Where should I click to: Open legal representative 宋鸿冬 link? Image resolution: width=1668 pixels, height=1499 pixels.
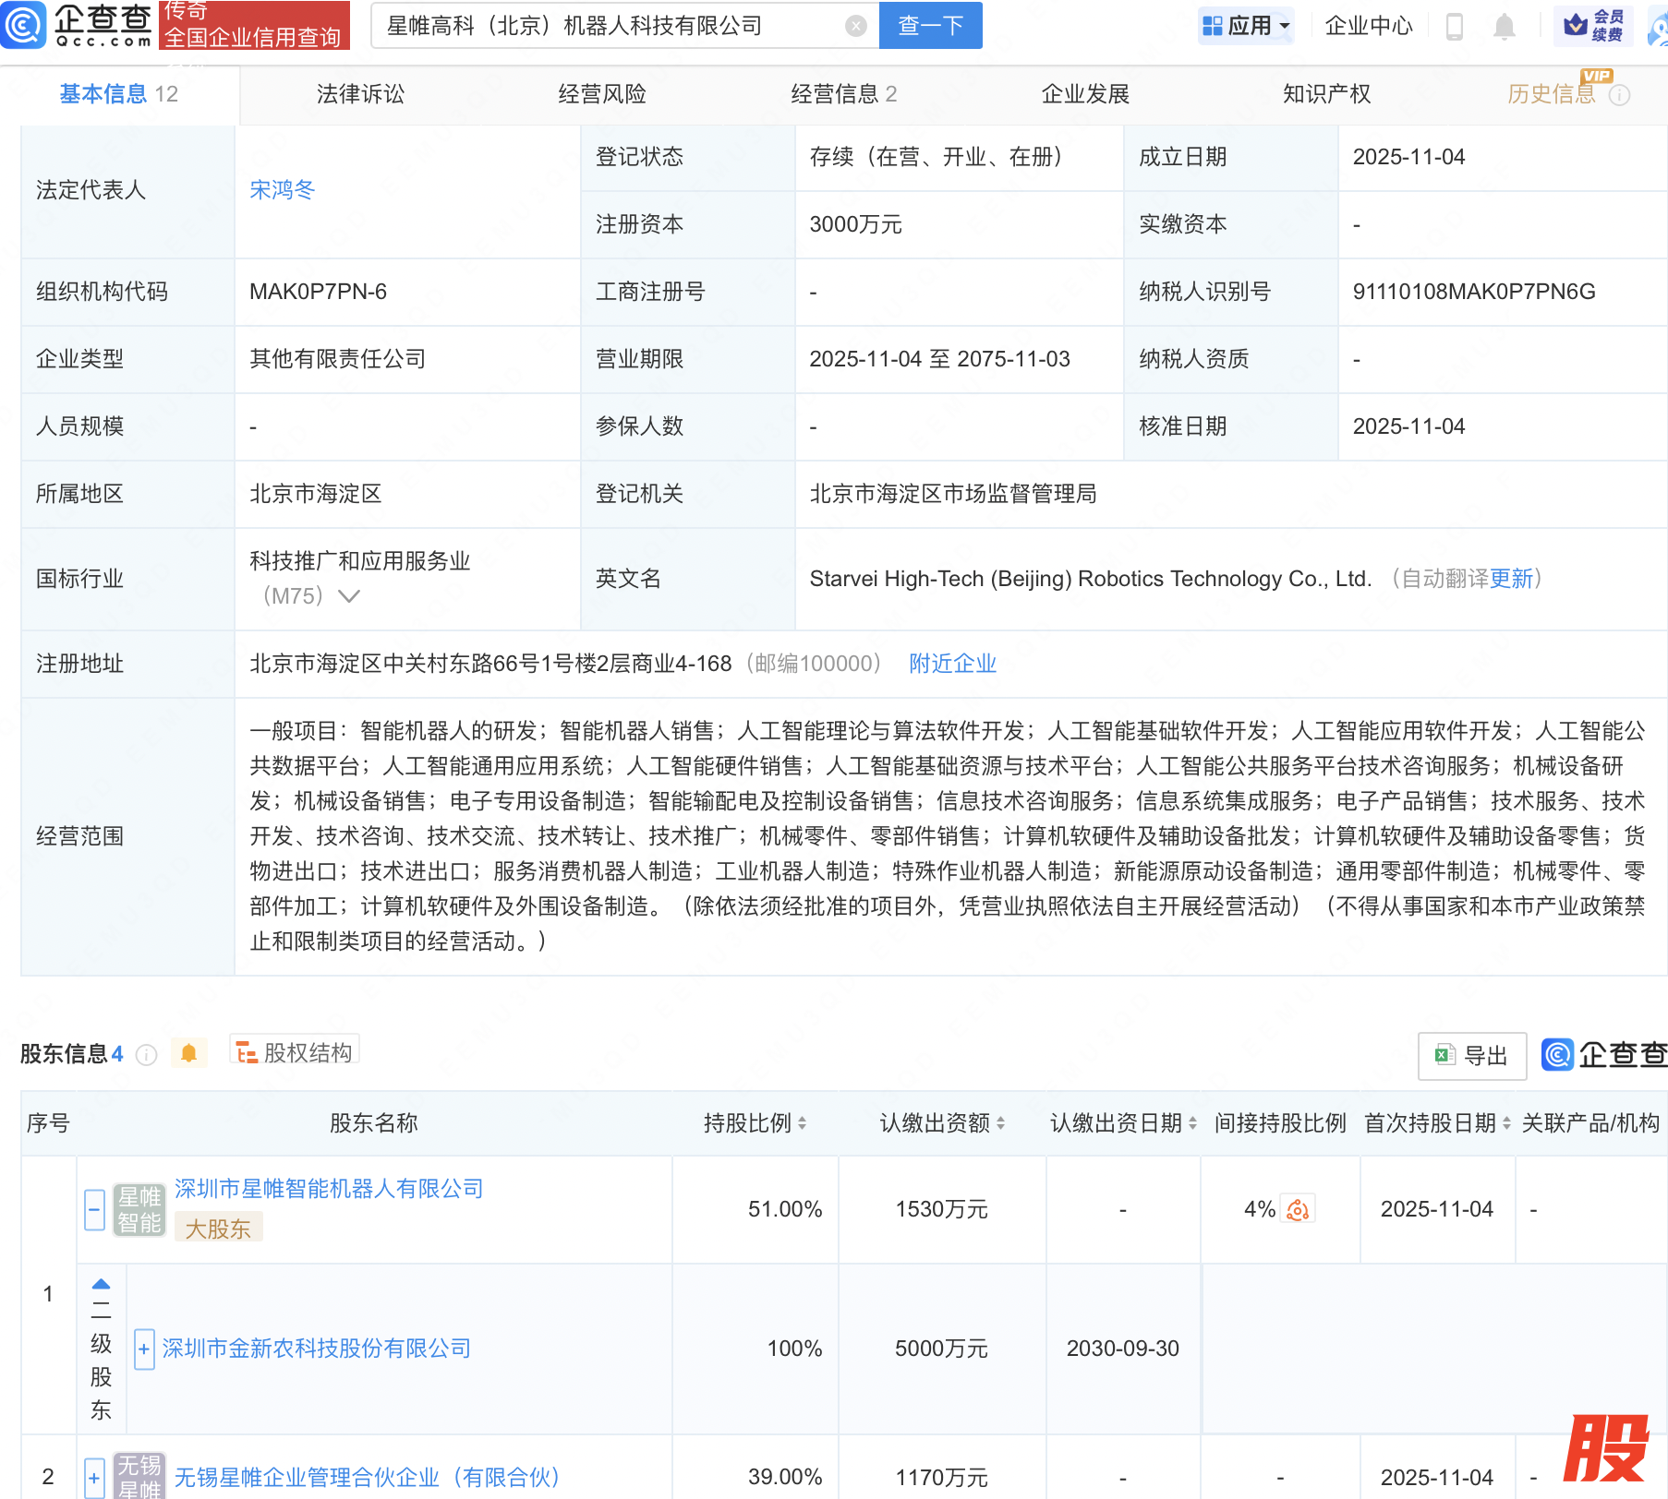pyautogui.click(x=283, y=190)
